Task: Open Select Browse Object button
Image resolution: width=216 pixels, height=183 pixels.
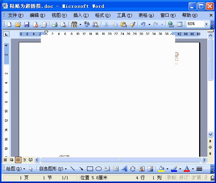Action: click(210, 147)
